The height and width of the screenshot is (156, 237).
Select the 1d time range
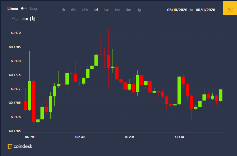96,10
